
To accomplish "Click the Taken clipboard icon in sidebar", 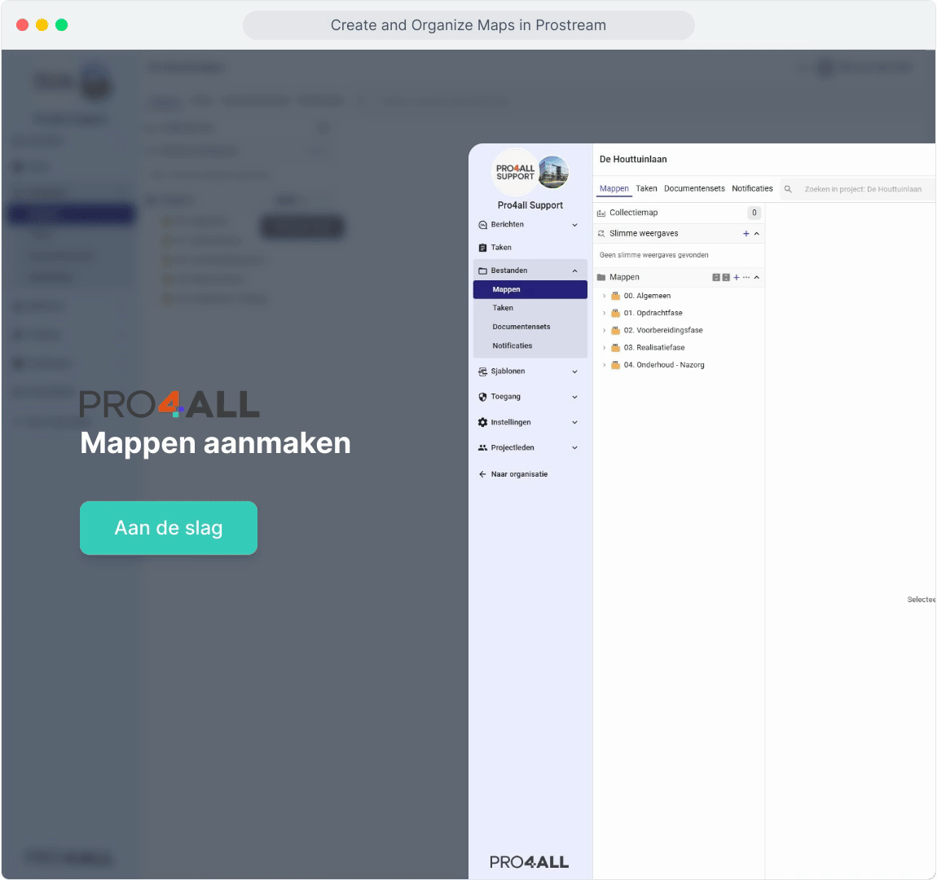I will click(x=483, y=248).
